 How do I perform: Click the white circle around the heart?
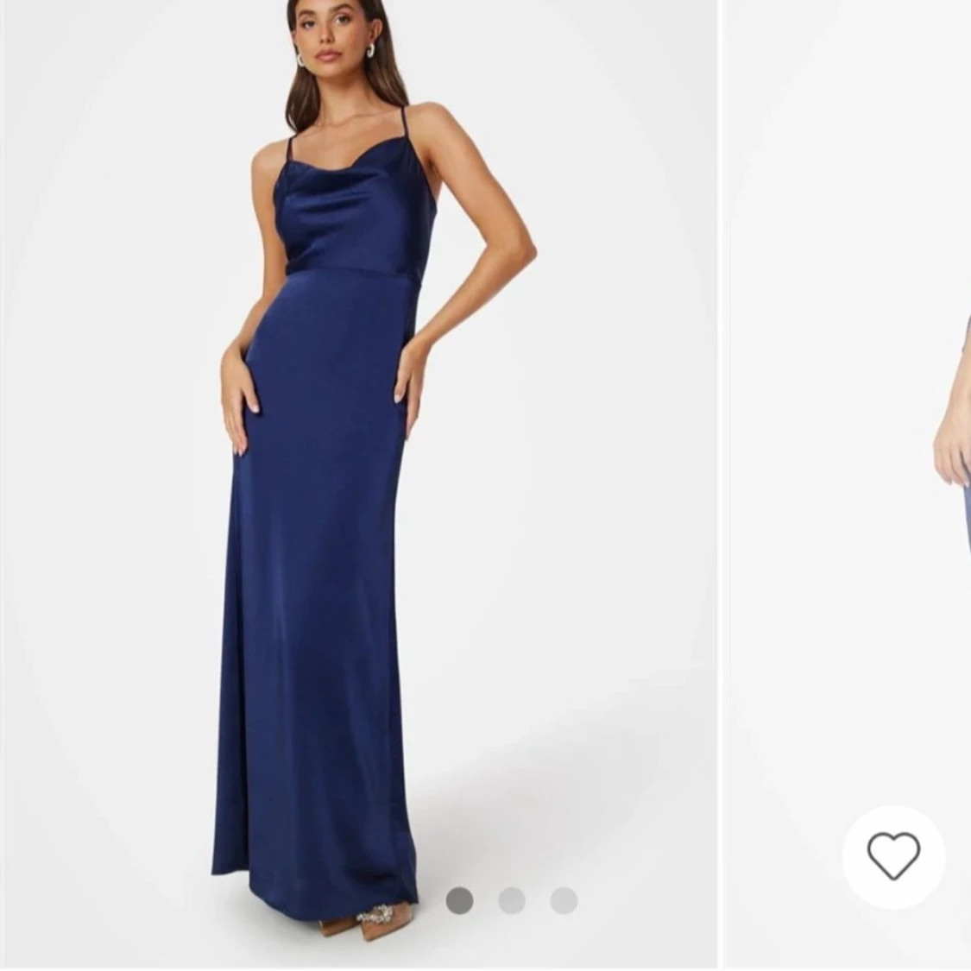893,858
